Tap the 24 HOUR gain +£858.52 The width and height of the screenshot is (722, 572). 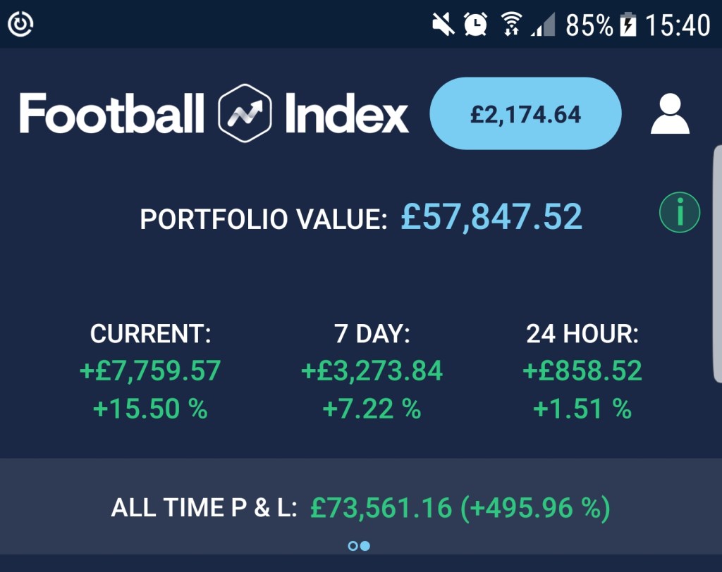point(582,371)
